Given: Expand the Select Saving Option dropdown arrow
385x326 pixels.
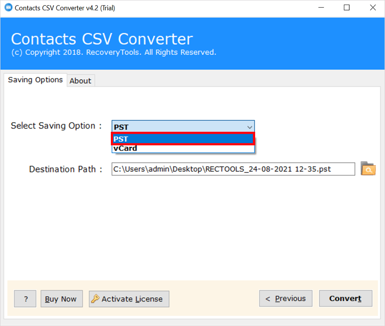Looking at the screenshot, I should click(249, 127).
